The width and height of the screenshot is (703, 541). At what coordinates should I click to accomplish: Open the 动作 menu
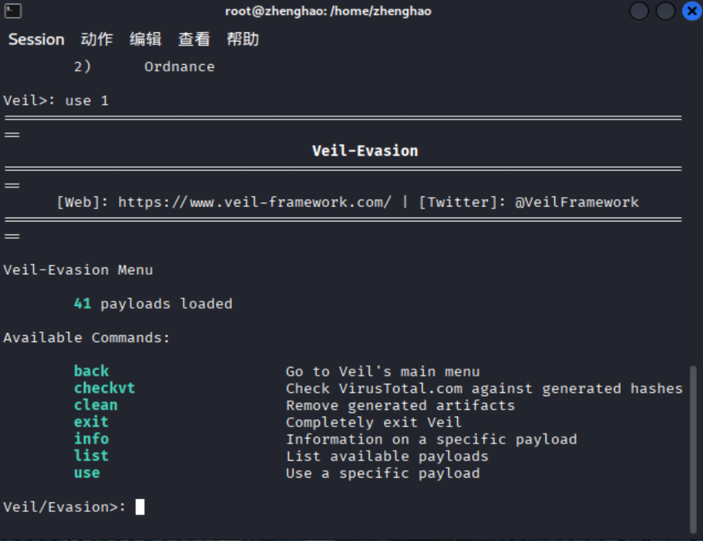[x=96, y=39]
